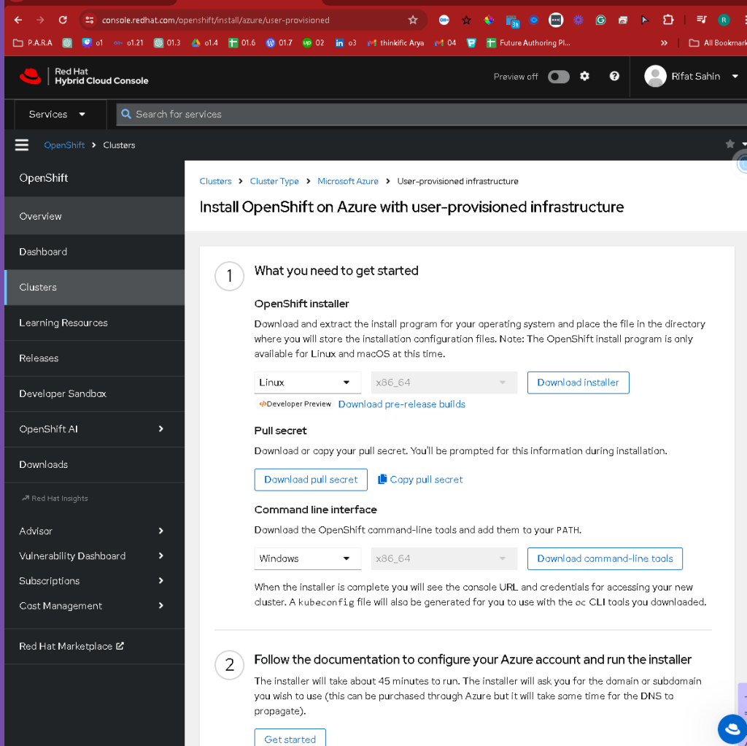Open Overview in the sidebar
The width and height of the screenshot is (747, 746).
click(94, 216)
